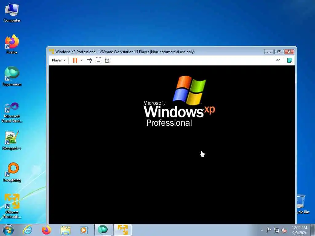Open the Player menu in VMware
The height and width of the screenshot is (236, 315).
point(59,60)
